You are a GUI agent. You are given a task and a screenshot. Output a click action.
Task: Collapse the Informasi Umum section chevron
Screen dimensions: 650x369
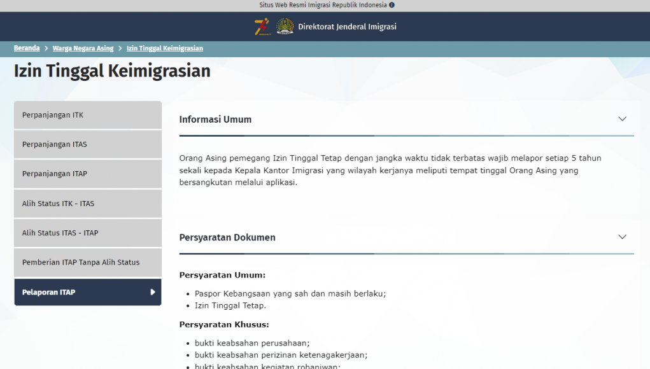[x=622, y=119]
